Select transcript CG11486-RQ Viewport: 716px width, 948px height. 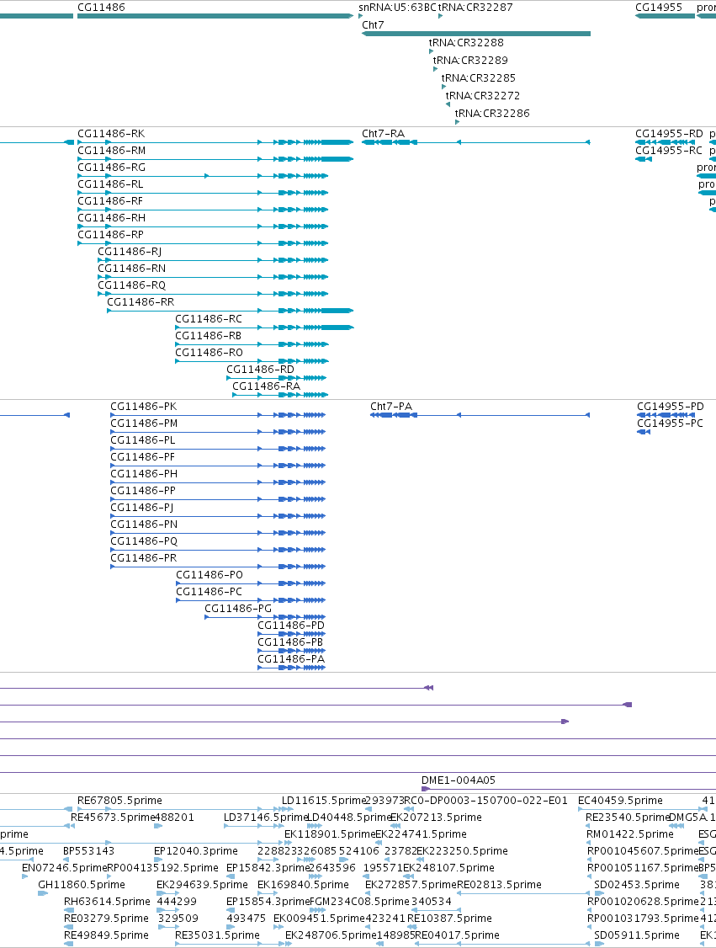point(214,295)
